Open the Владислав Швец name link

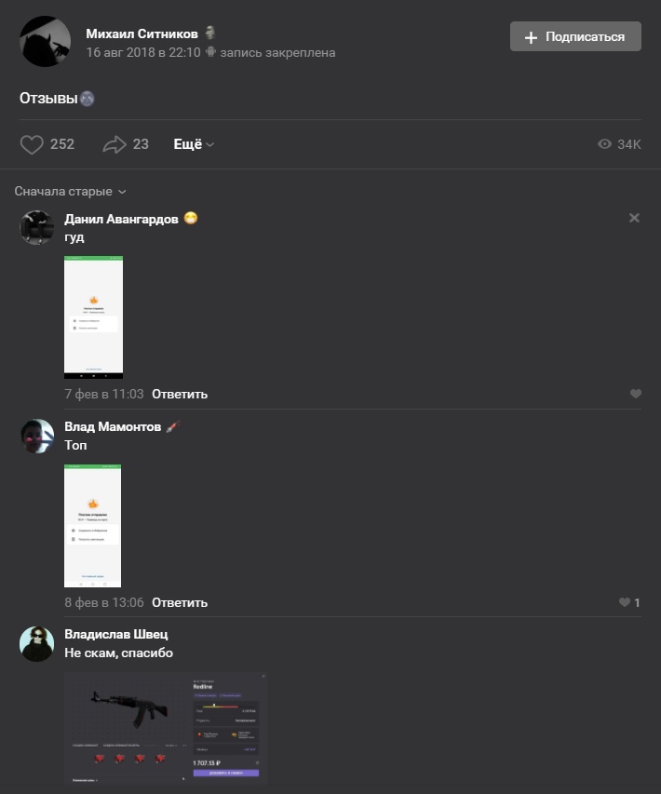pyautogui.click(x=116, y=634)
